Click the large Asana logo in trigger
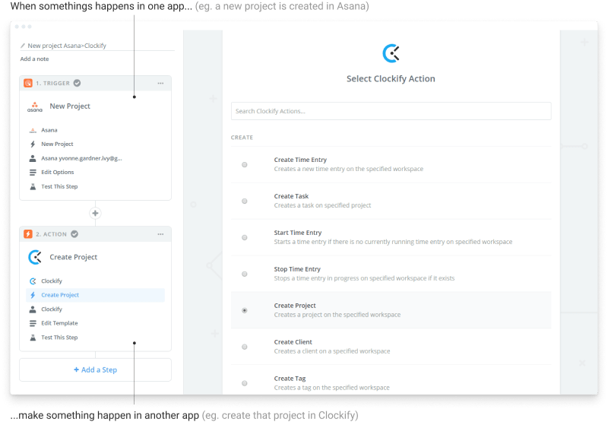 (35, 106)
